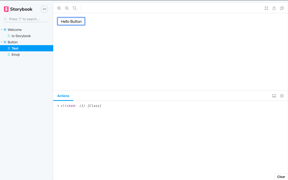Enter full screen mode with the expand icon
Viewport: 288px width, 180px height.
point(266,8)
